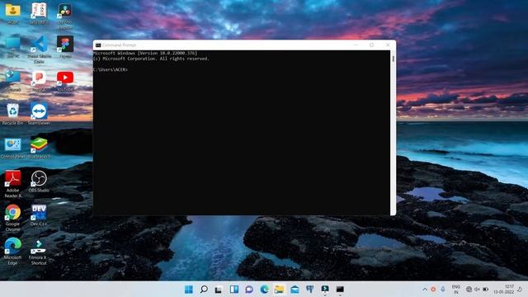Open network settings from tray globe icon
Screen dimensions: 528x297
(x=469, y=290)
